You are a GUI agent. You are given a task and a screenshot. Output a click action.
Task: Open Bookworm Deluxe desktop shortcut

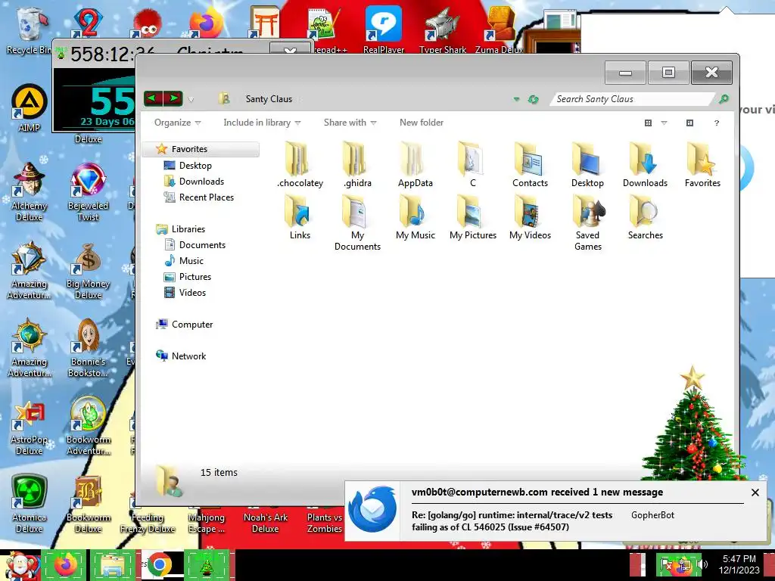[88, 504]
